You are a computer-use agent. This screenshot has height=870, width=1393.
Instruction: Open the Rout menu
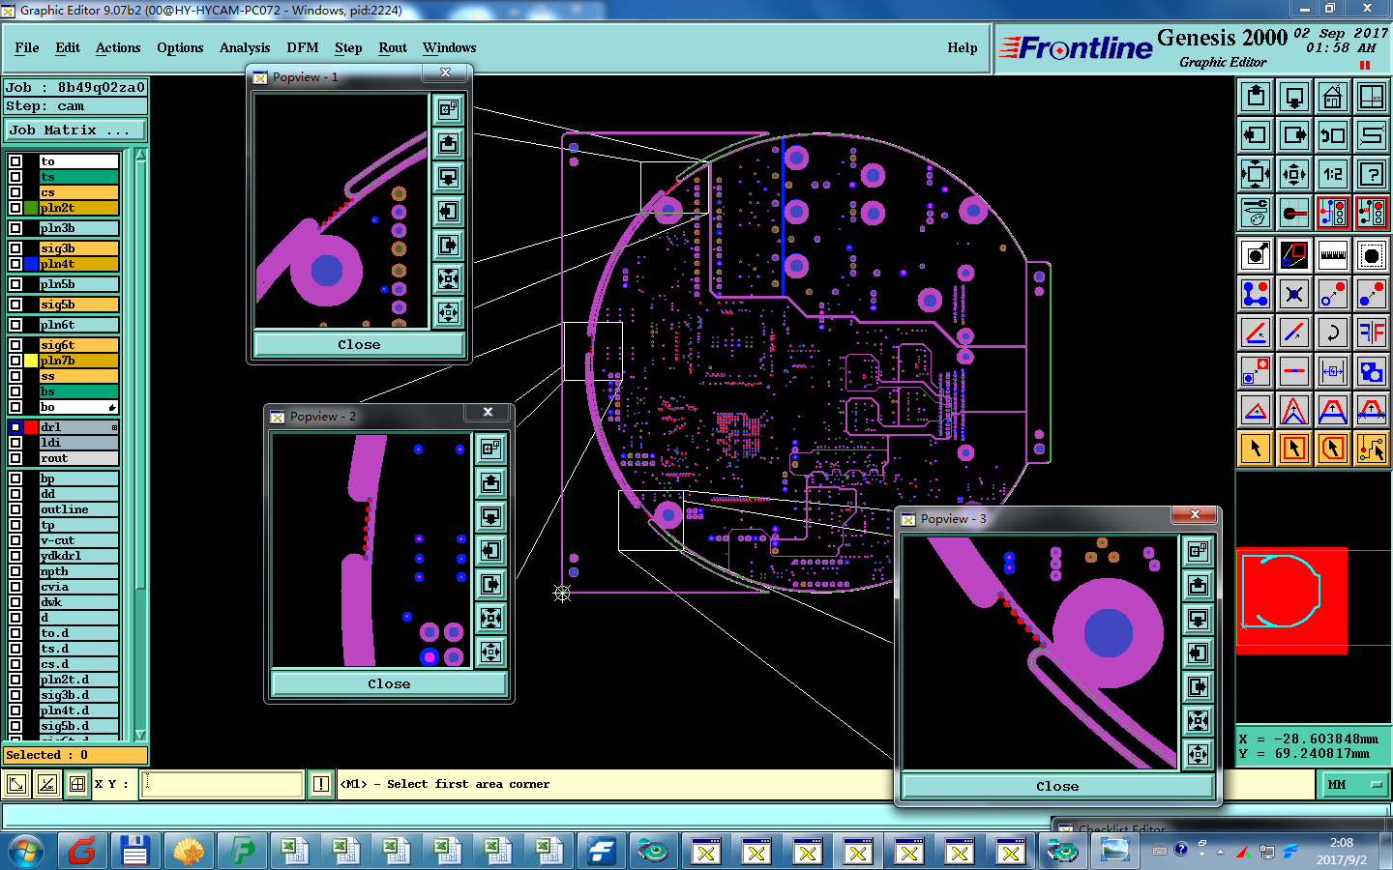[x=393, y=47]
